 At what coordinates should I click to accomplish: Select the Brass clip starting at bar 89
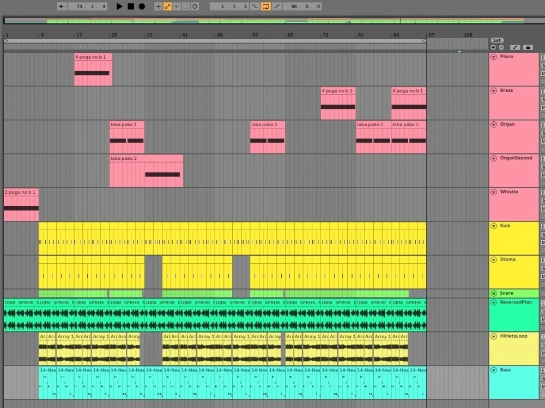(x=409, y=103)
